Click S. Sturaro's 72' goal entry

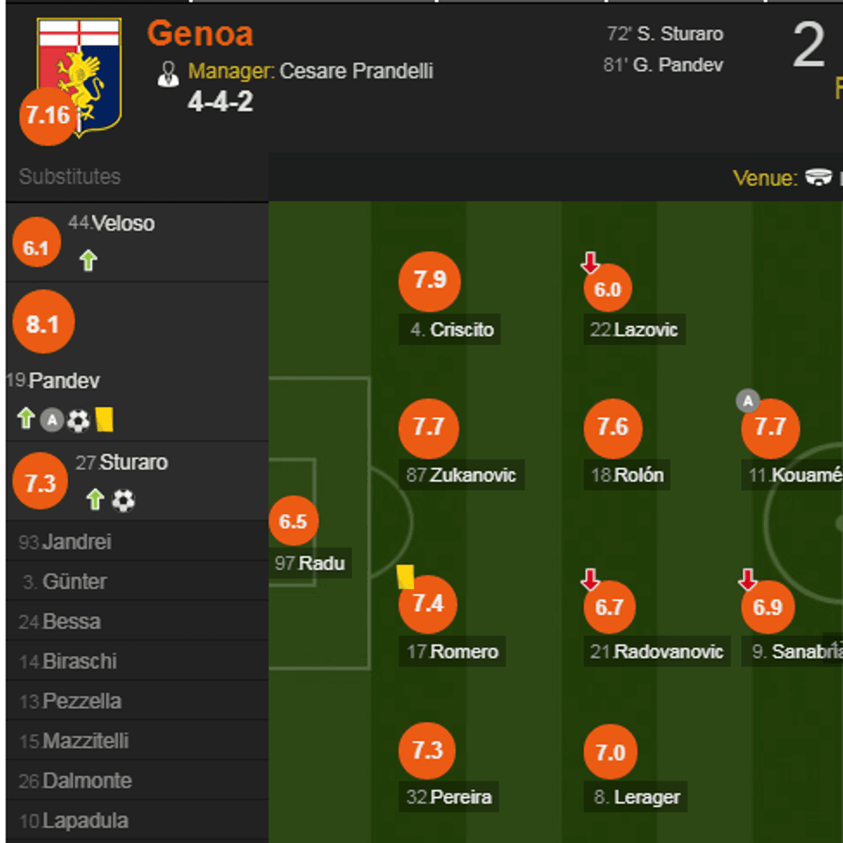click(665, 34)
